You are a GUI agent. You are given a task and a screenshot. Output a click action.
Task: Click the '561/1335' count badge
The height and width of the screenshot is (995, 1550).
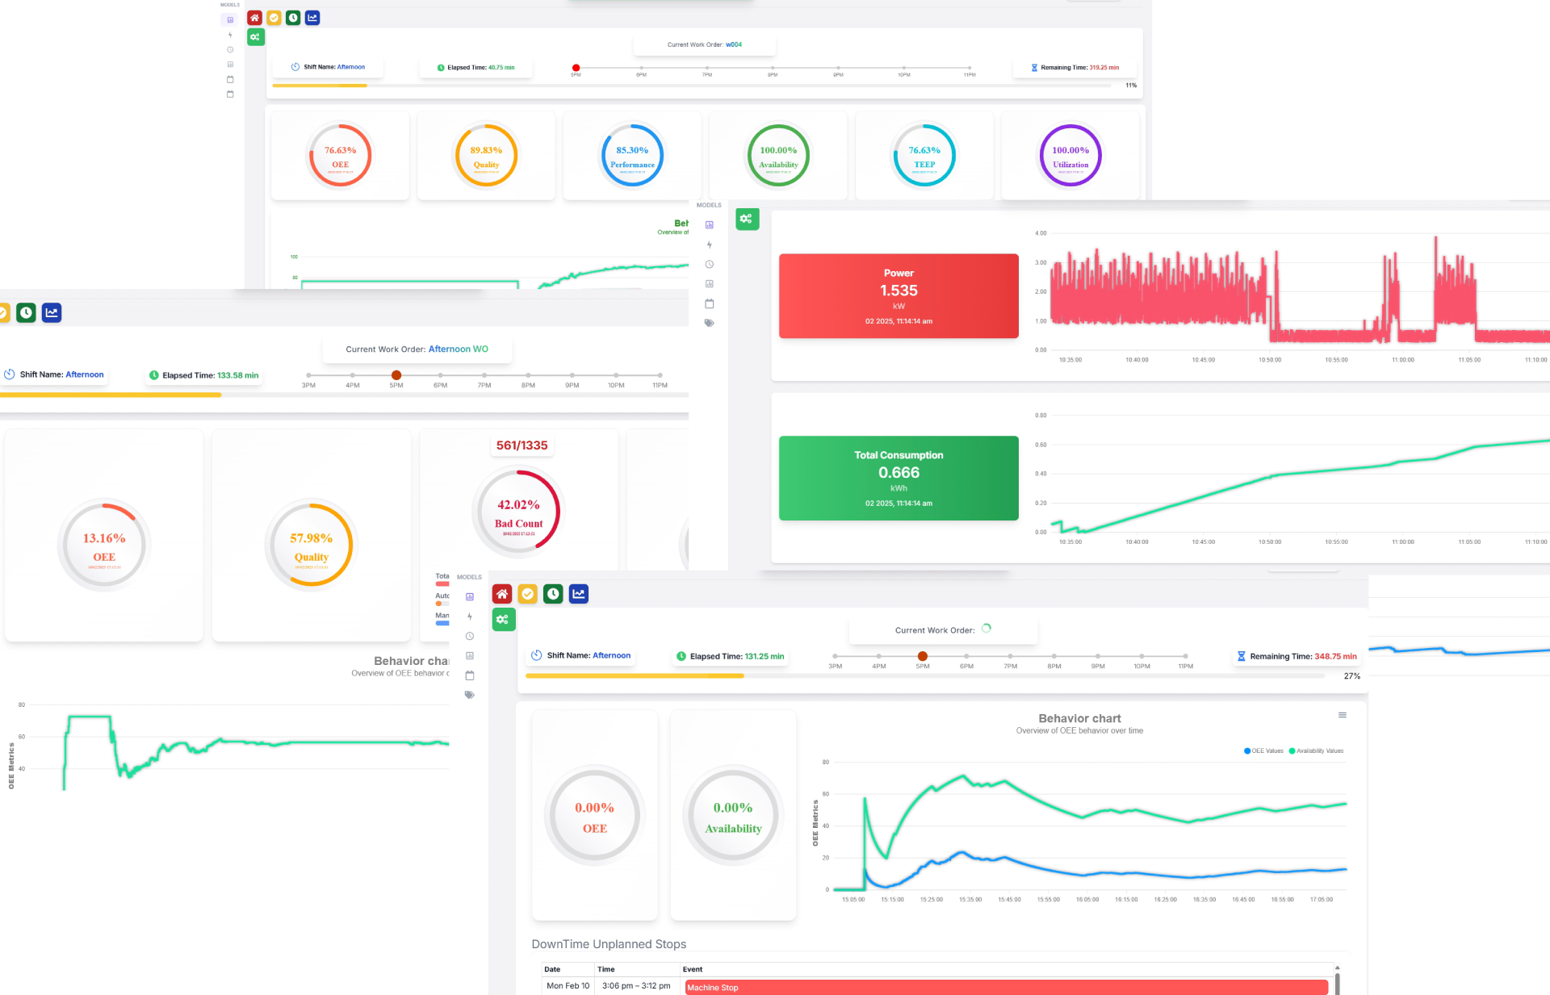[522, 445]
